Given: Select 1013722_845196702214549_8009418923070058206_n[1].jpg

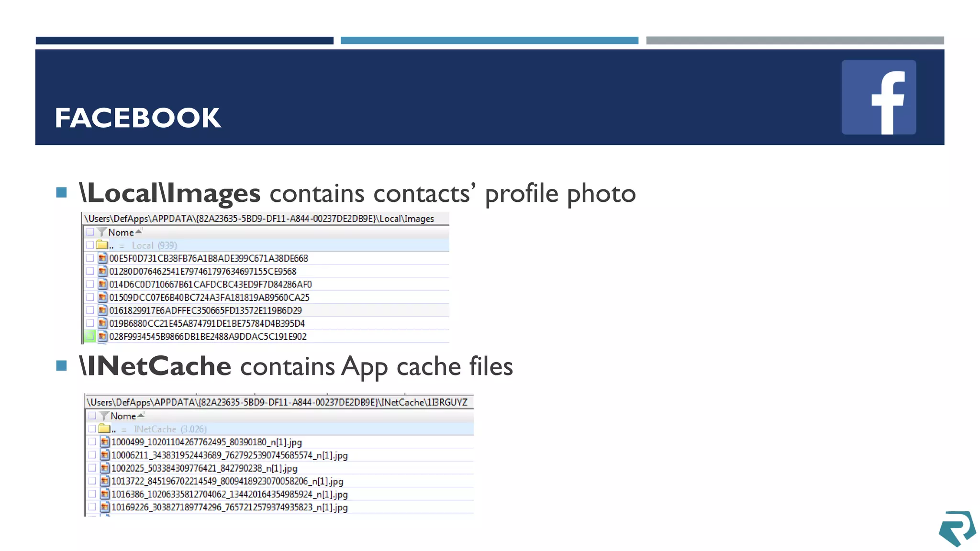Looking at the screenshot, I should (x=227, y=482).
